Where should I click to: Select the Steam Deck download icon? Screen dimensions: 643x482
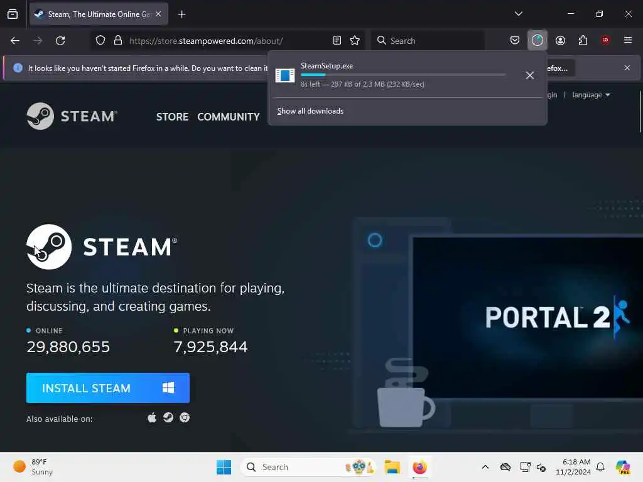pos(168,417)
